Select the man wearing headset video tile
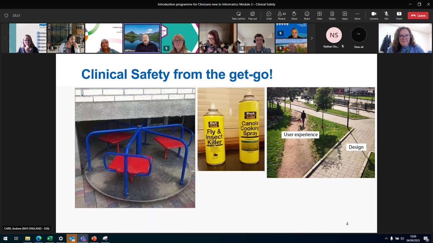Image resolution: width=433 pixels, height=243 pixels. tap(255, 38)
